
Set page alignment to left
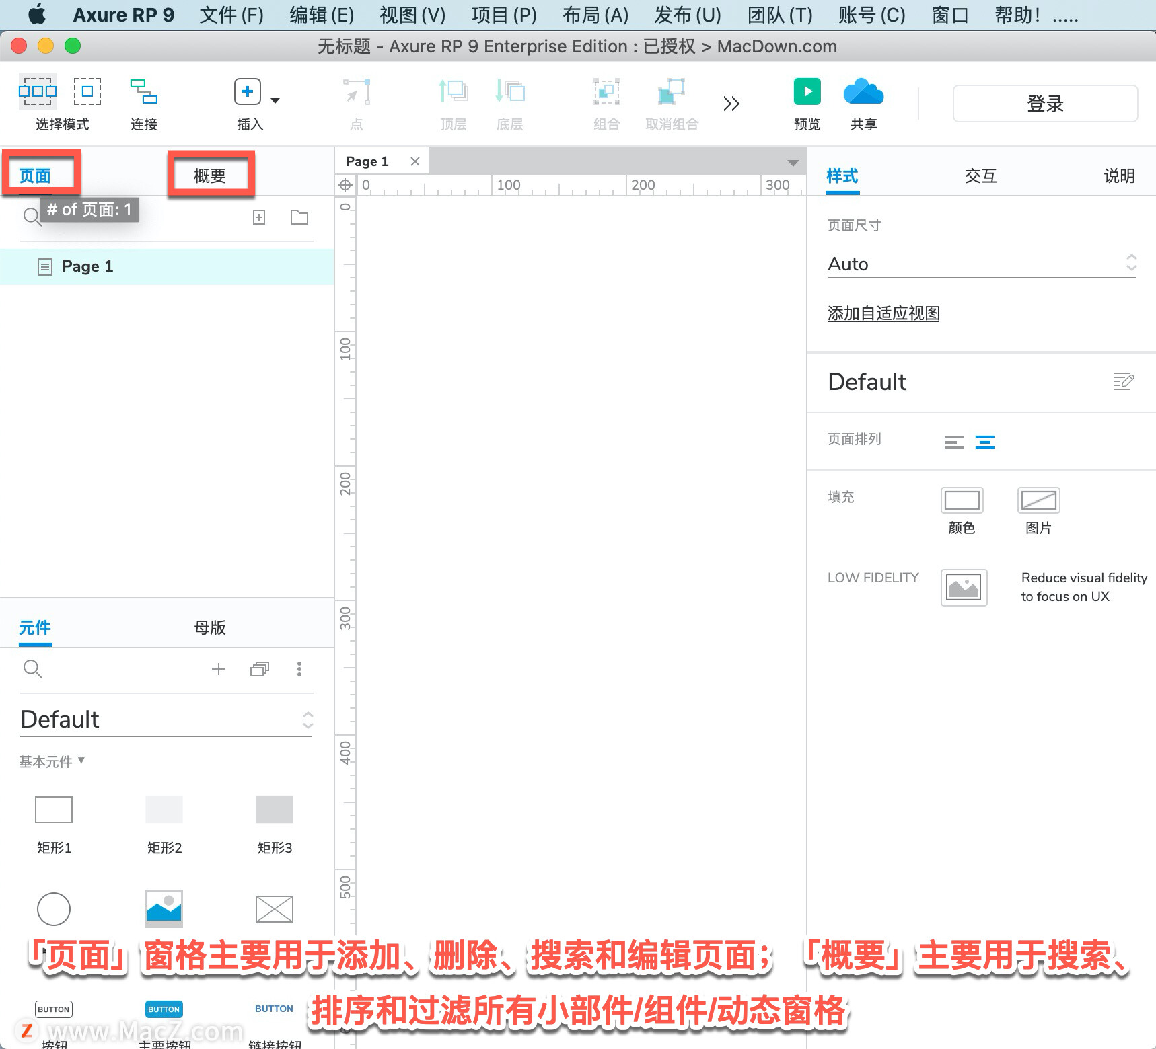point(954,442)
